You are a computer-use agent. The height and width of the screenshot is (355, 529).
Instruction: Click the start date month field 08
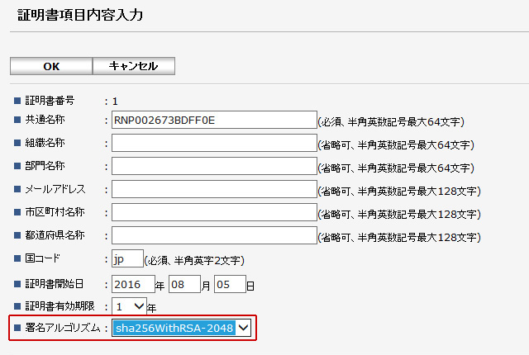click(184, 285)
